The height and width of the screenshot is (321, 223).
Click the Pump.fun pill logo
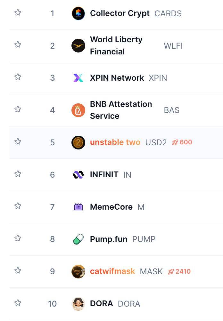coord(78,239)
